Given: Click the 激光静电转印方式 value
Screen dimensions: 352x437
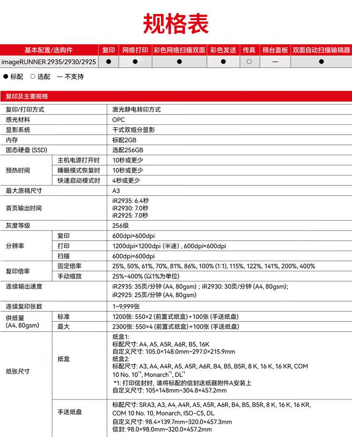Looking at the screenshot, I should click(137, 109).
